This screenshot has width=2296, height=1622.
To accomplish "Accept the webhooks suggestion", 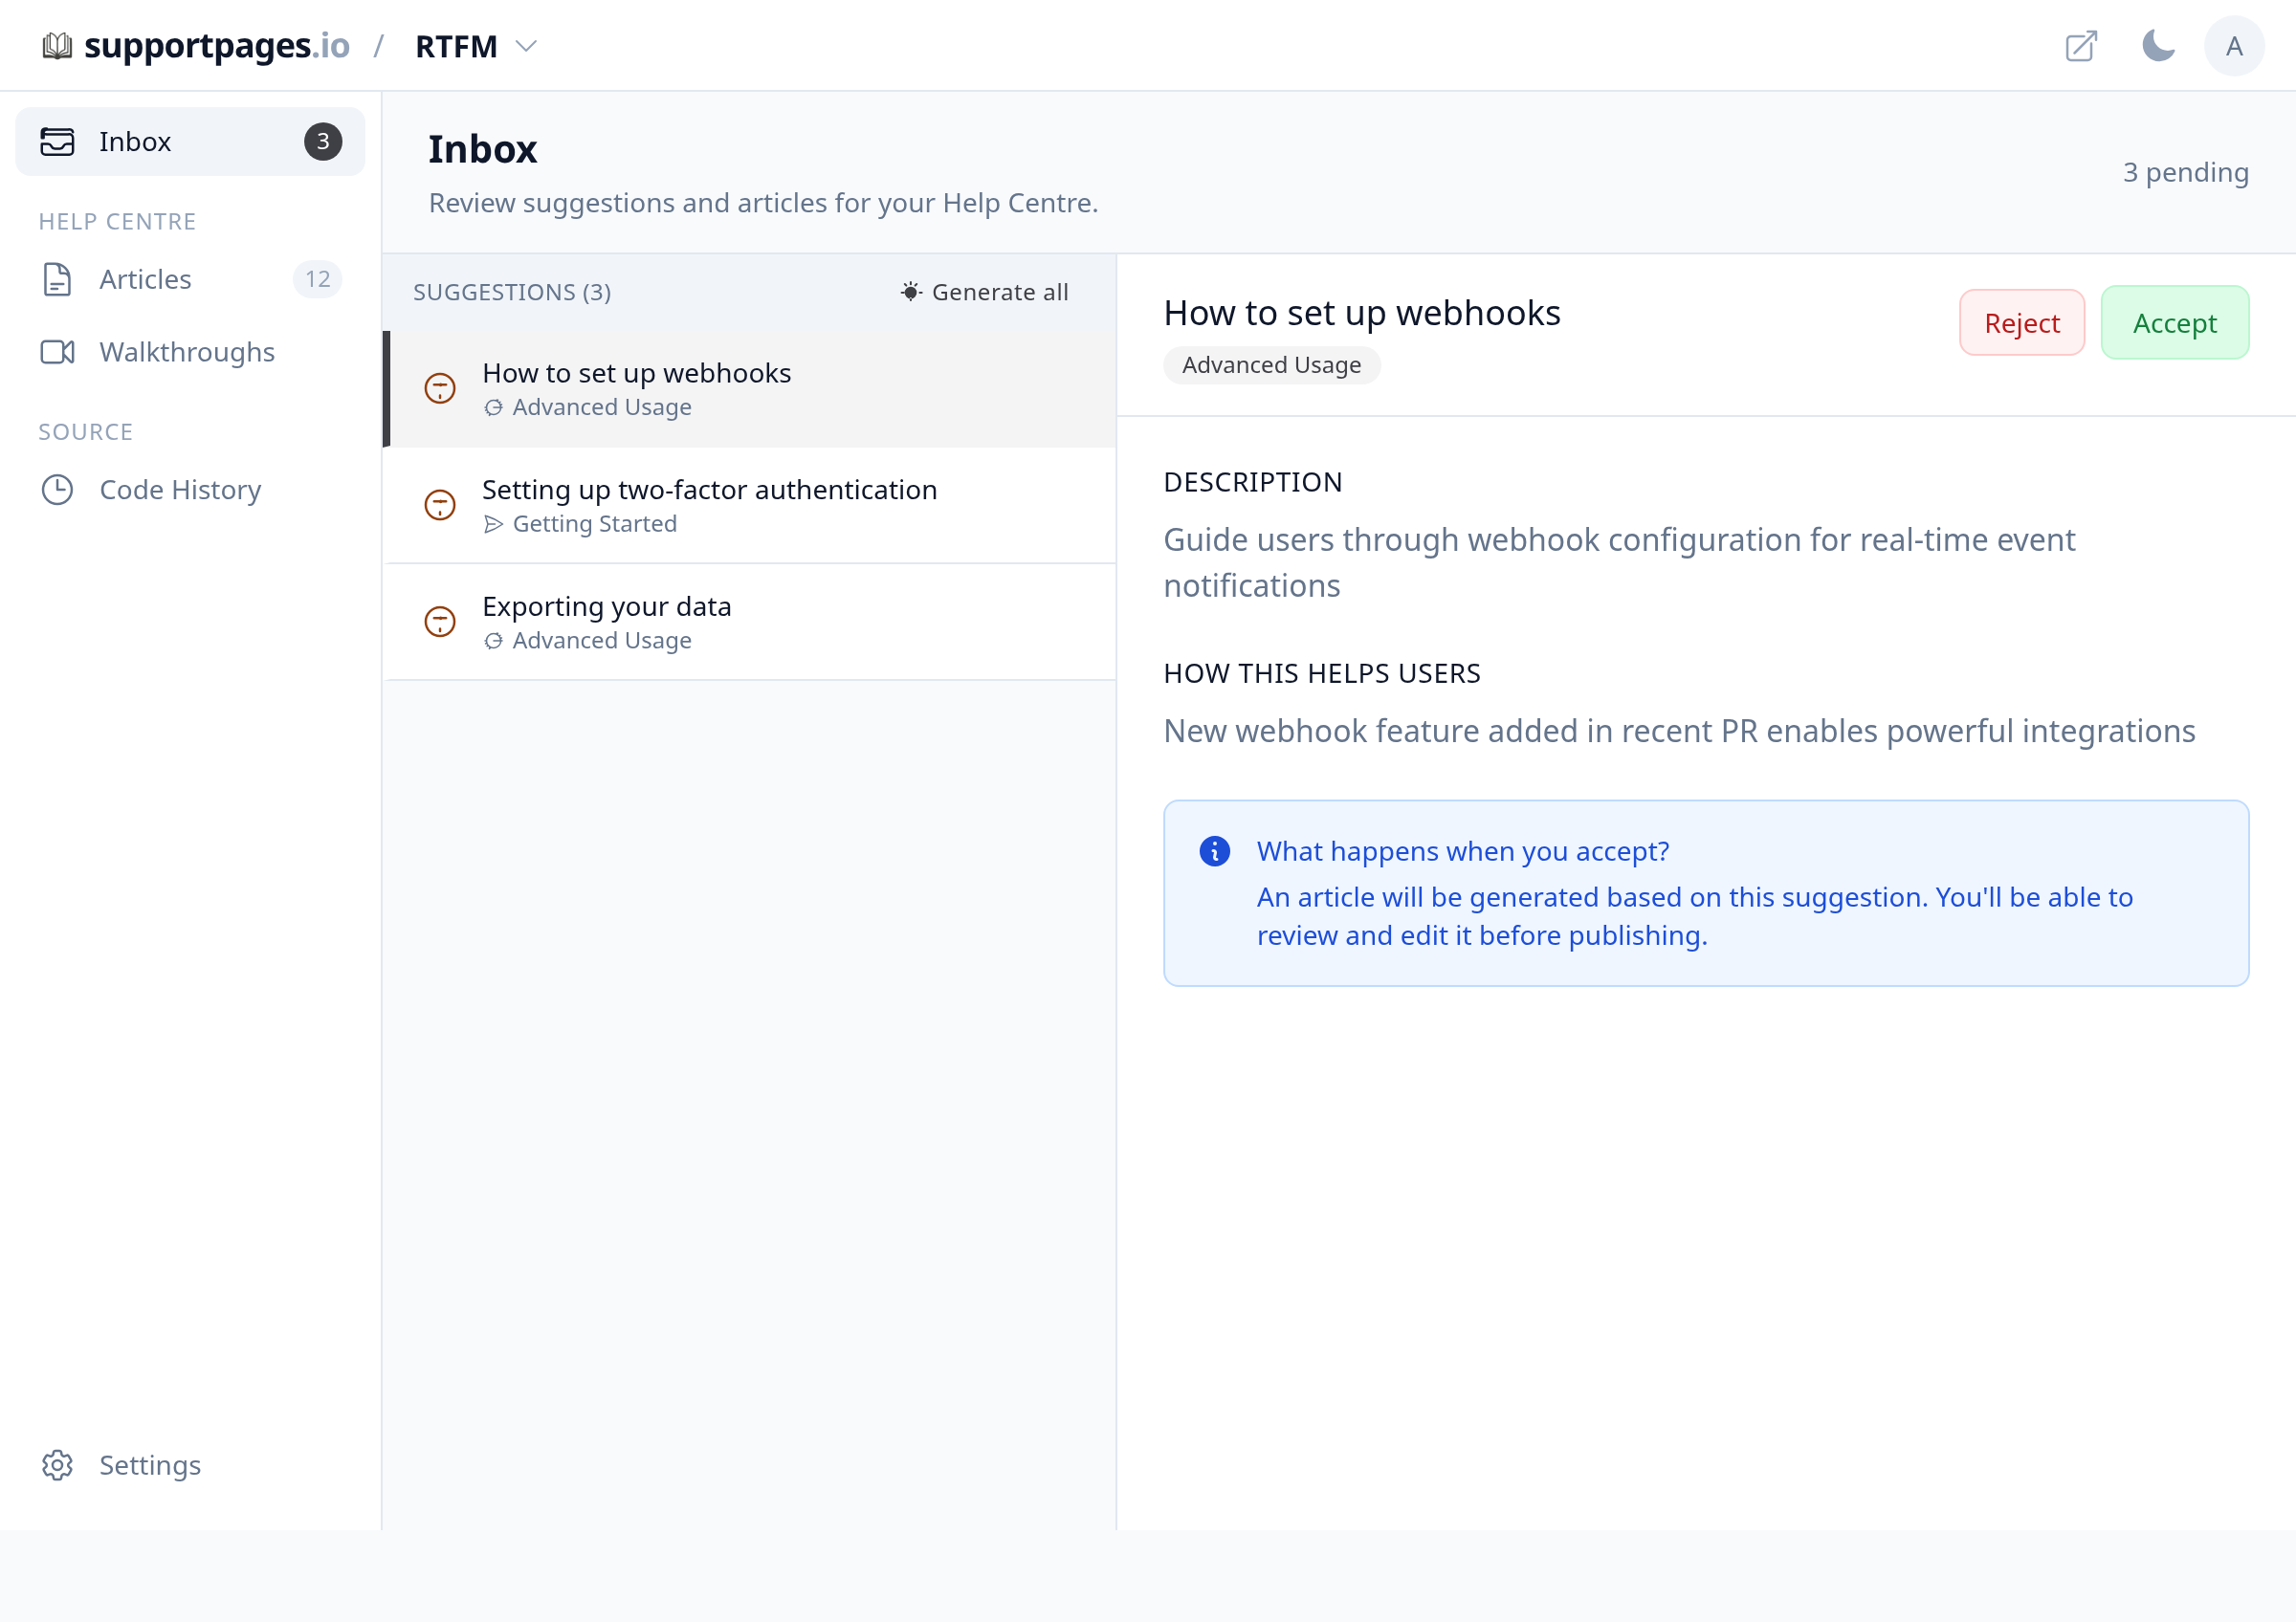I will pyautogui.click(x=2174, y=323).
